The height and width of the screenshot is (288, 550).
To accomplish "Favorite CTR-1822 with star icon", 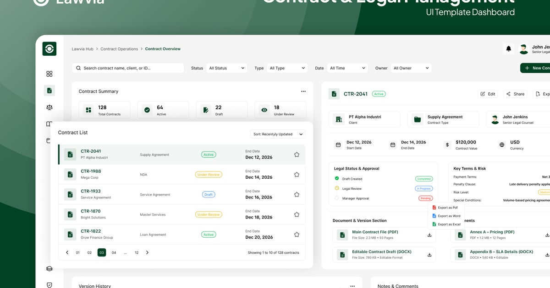I will [297, 235].
